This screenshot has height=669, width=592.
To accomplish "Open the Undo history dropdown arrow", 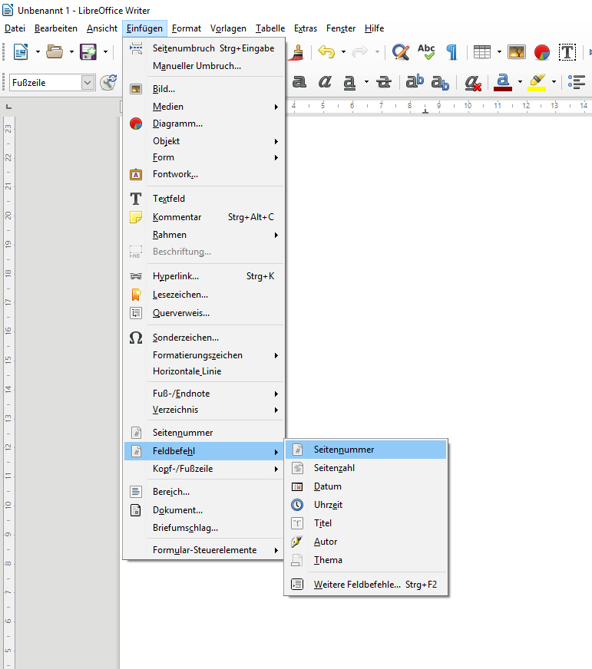I will 343,52.
